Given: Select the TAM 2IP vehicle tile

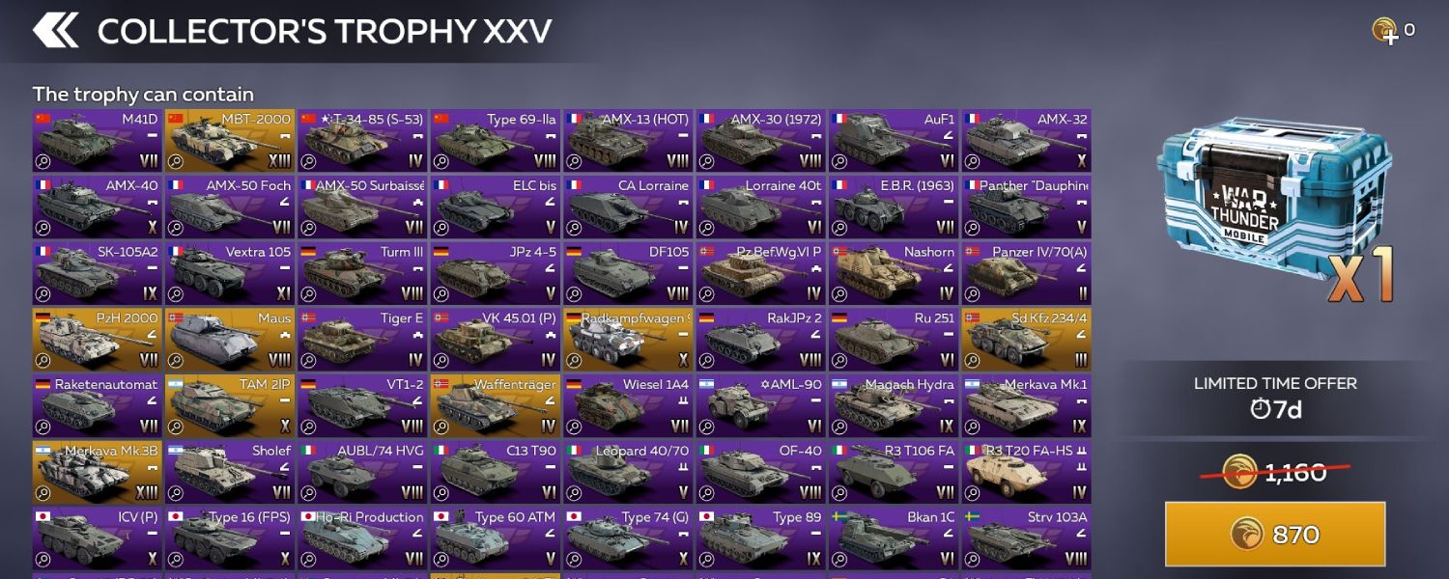Looking at the screenshot, I should click(230, 406).
